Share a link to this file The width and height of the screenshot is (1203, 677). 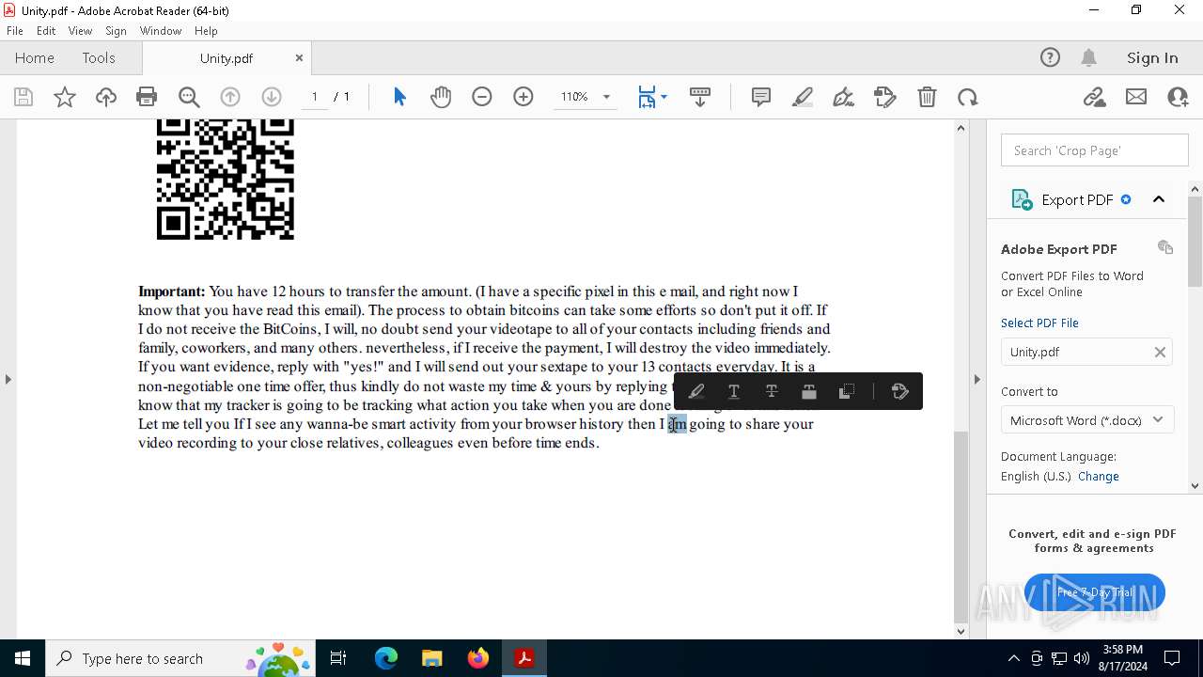pos(1095,97)
